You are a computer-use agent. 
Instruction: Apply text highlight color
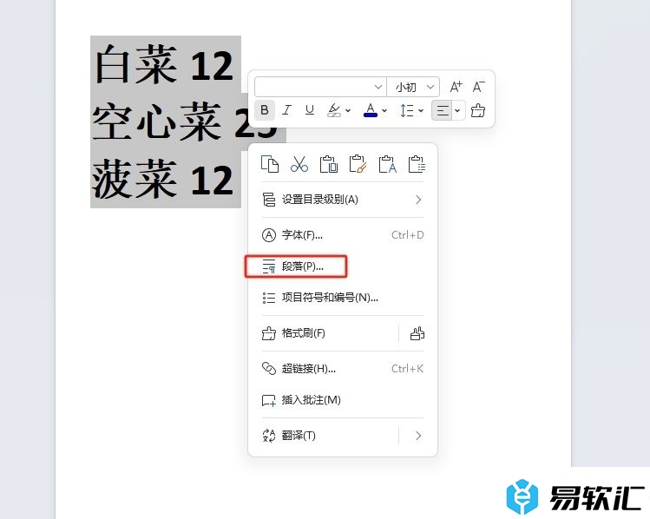(x=334, y=110)
